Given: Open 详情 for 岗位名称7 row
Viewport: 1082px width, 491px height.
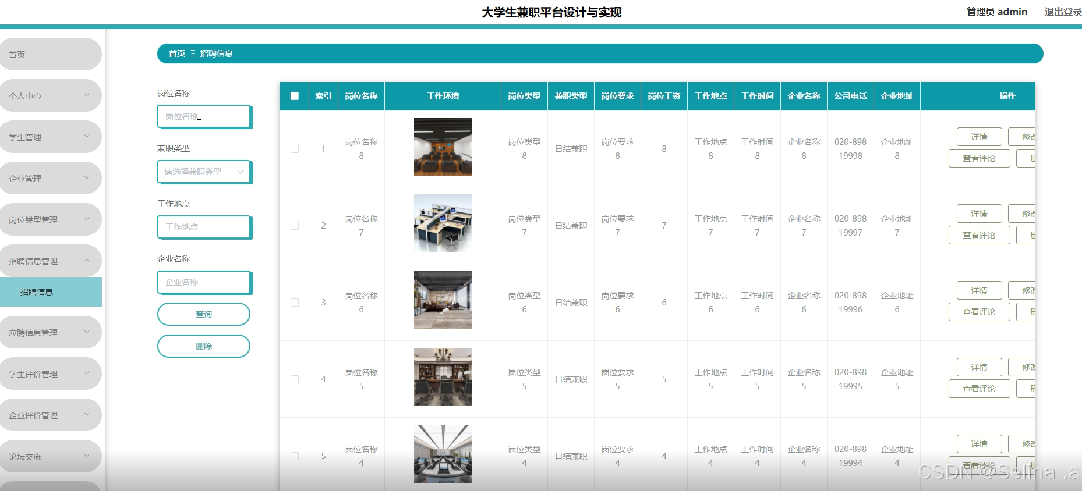Looking at the screenshot, I should 979,214.
